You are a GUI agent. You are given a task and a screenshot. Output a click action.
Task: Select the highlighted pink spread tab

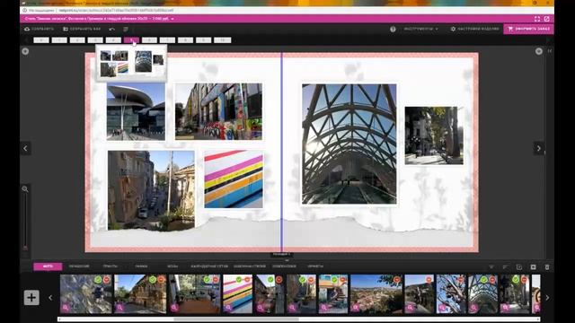(131, 39)
